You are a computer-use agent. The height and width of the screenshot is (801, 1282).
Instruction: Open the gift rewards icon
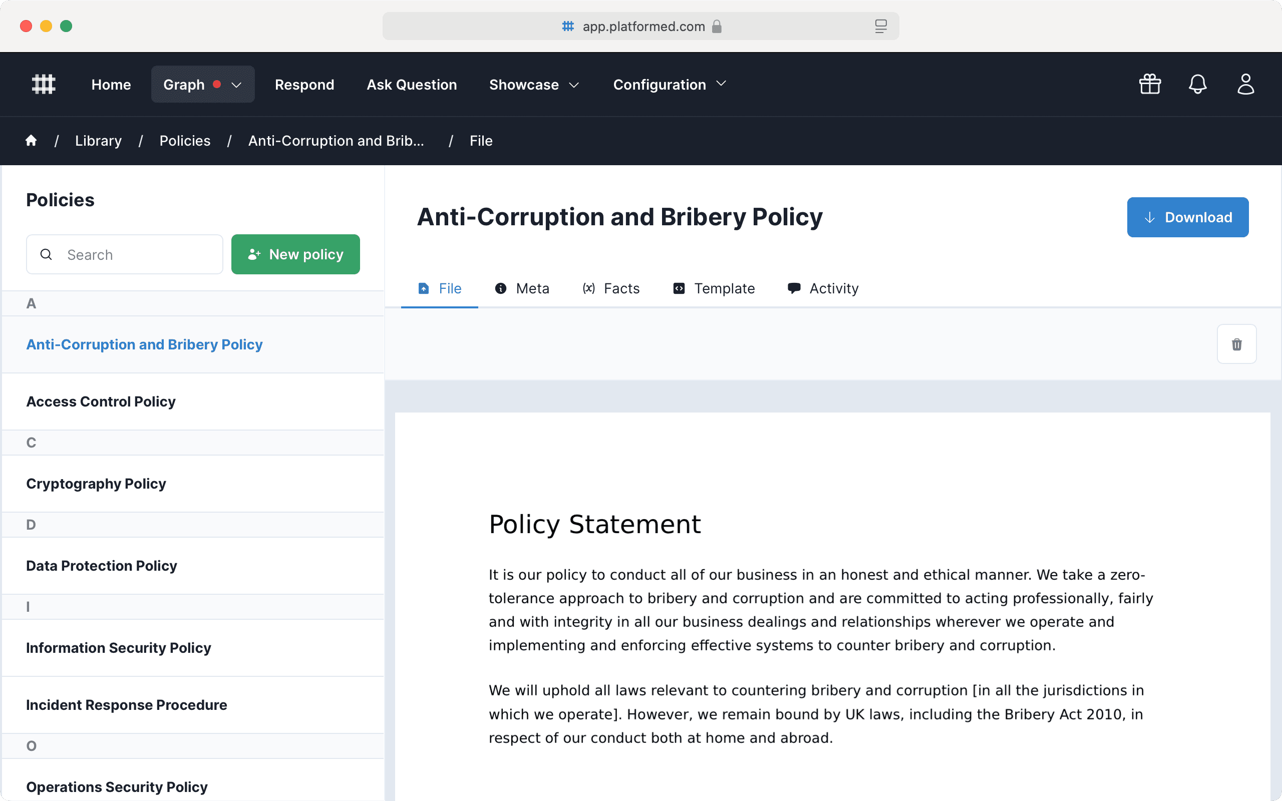click(1150, 84)
